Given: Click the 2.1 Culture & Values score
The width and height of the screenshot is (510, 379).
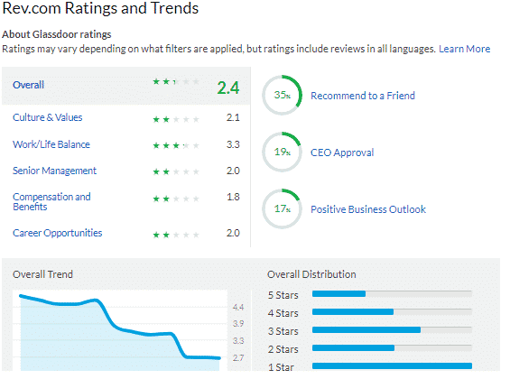Looking at the screenshot, I should coord(233,117).
